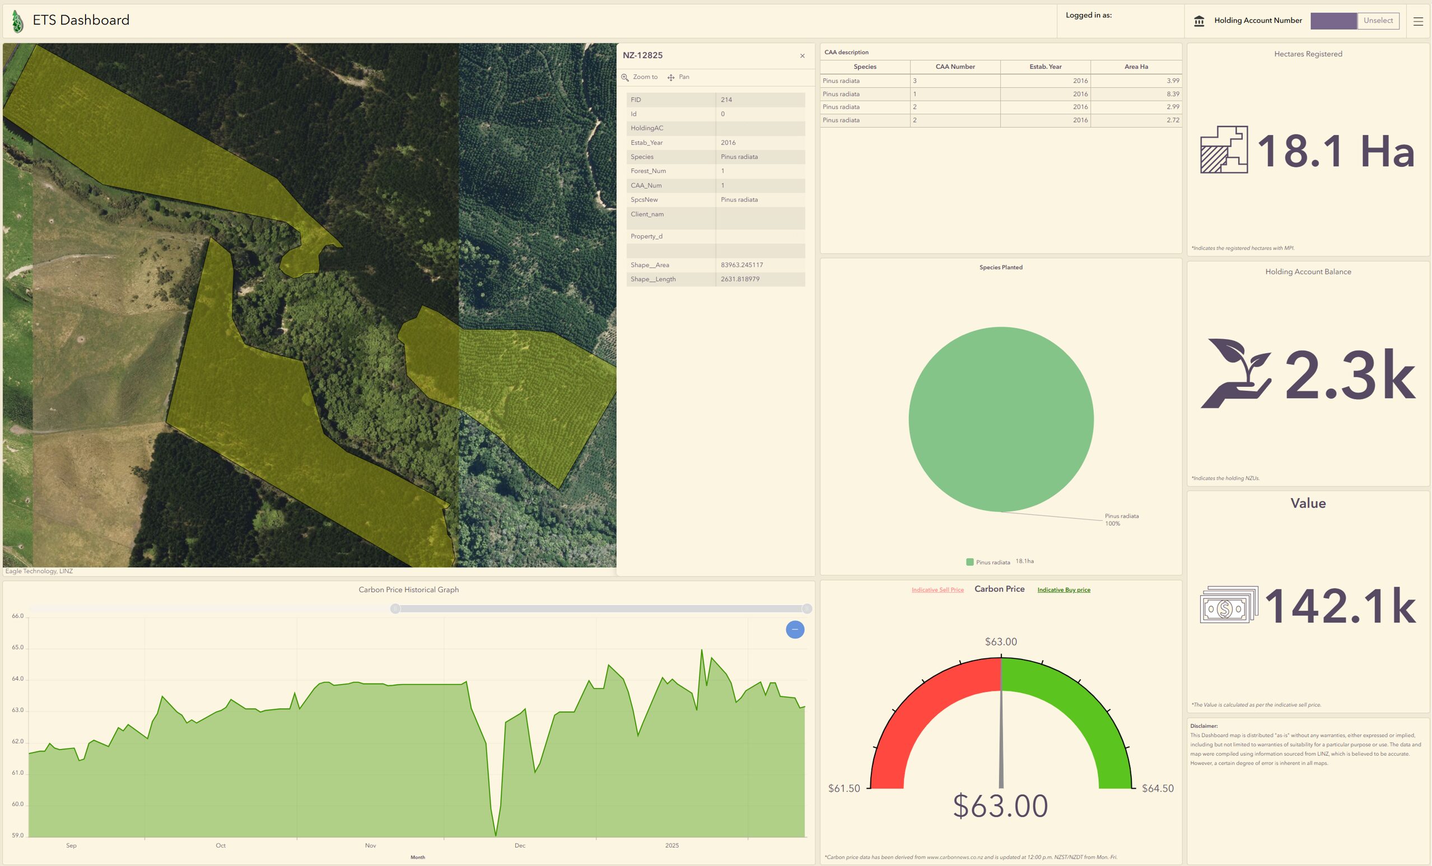Click the Holding Account bank icon

coord(1199,21)
